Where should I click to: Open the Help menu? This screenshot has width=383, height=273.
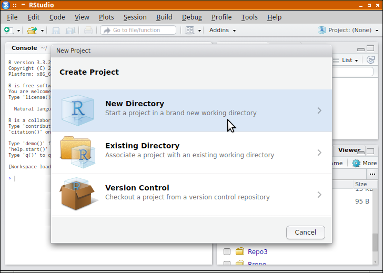[x=274, y=17]
